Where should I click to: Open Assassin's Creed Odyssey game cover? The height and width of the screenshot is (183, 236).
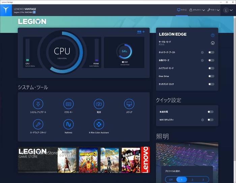coord(67,160)
